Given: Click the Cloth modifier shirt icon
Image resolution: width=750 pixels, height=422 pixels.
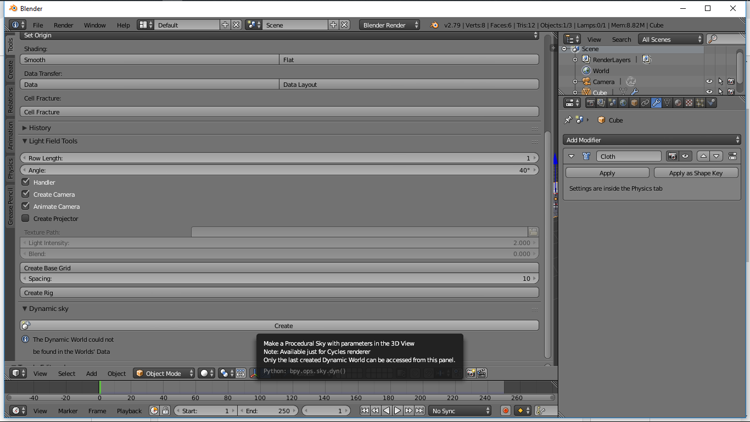Looking at the screenshot, I should pos(586,157).
